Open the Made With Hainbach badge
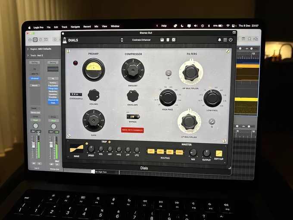This screenshot has height=220, width=293. point(132,130)
